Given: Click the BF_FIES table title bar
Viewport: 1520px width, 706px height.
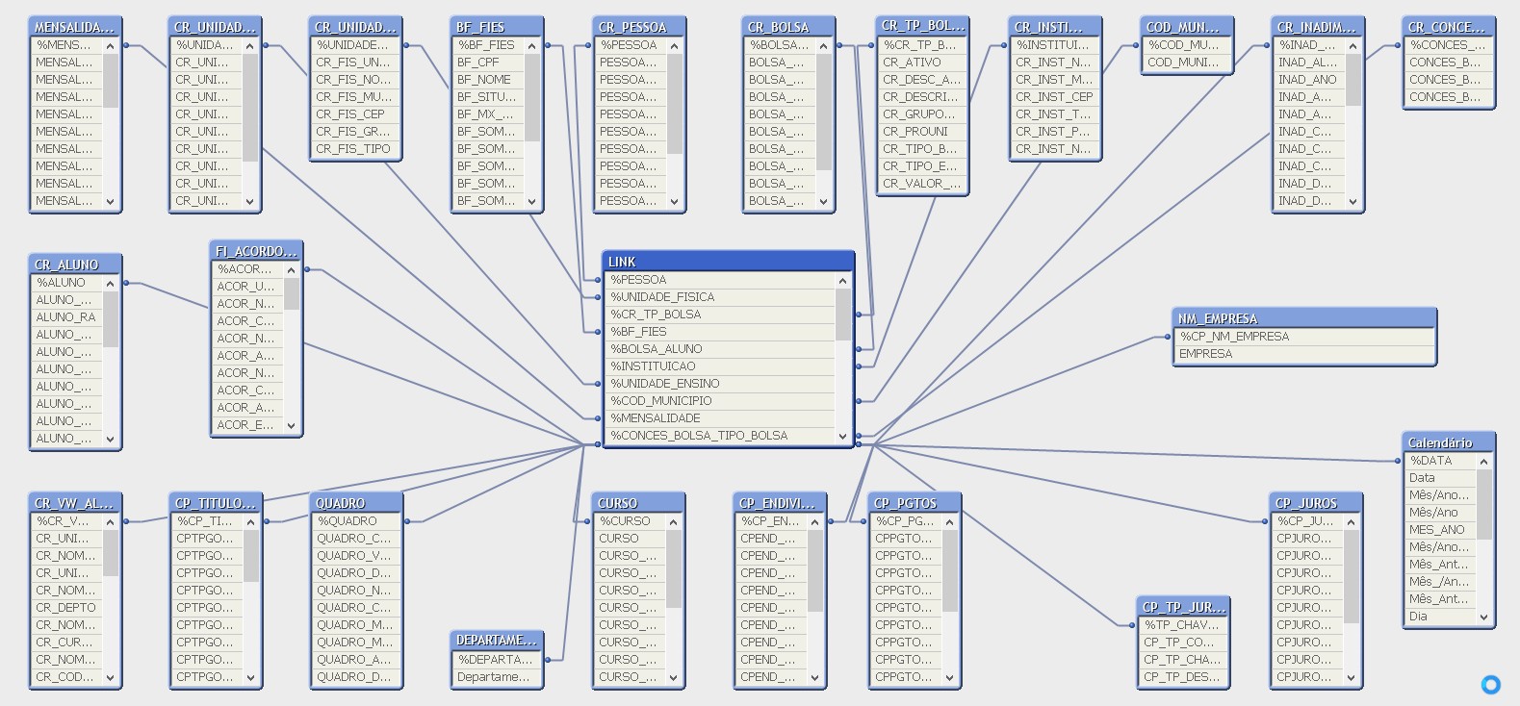Looking at the screenshot, I should pyautogui.click(x=497, y=27).
